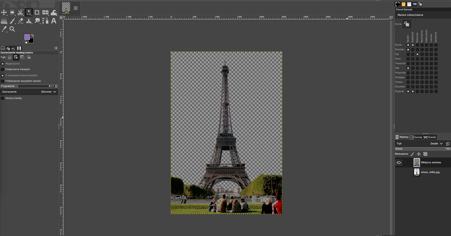Image resolution: width=451 pixels, height=236 pixels.
Task: Click the purple foreground color swatch
Action: click(27, 37)
